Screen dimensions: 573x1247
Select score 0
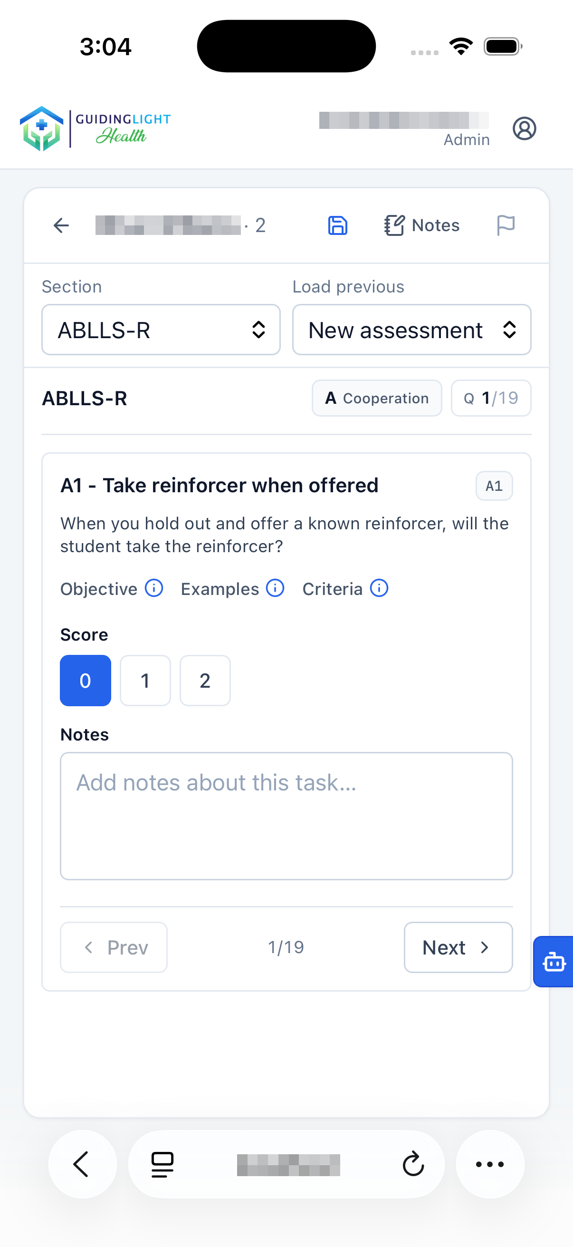[x=85, y=680]
